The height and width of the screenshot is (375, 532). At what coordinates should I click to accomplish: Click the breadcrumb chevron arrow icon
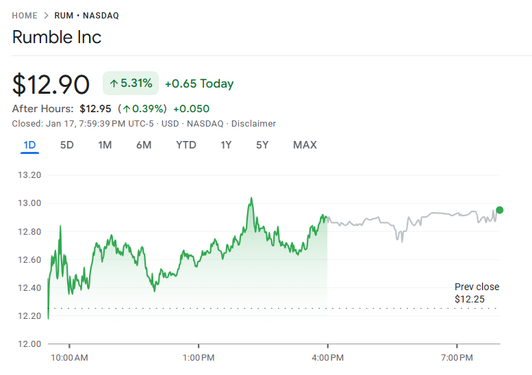coord(46,15)
